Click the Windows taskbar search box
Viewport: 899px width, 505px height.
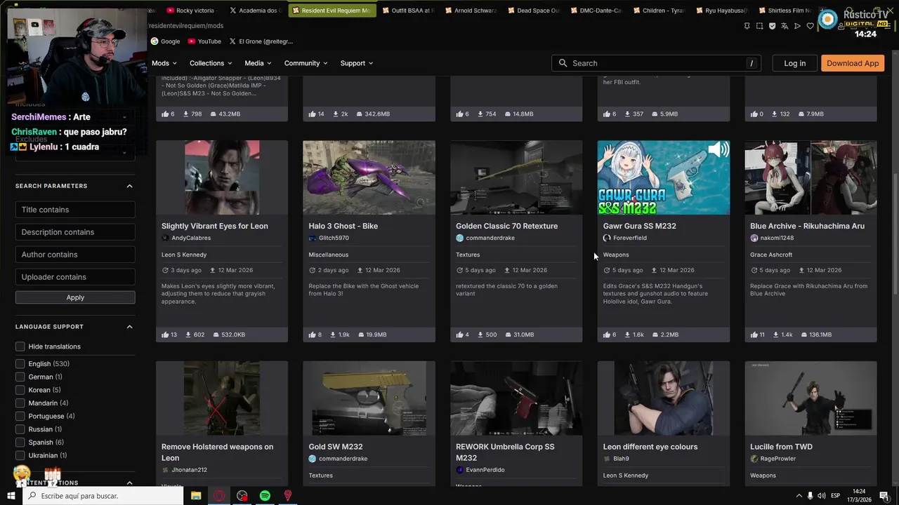pyautogui.click(x=103, y=496)
